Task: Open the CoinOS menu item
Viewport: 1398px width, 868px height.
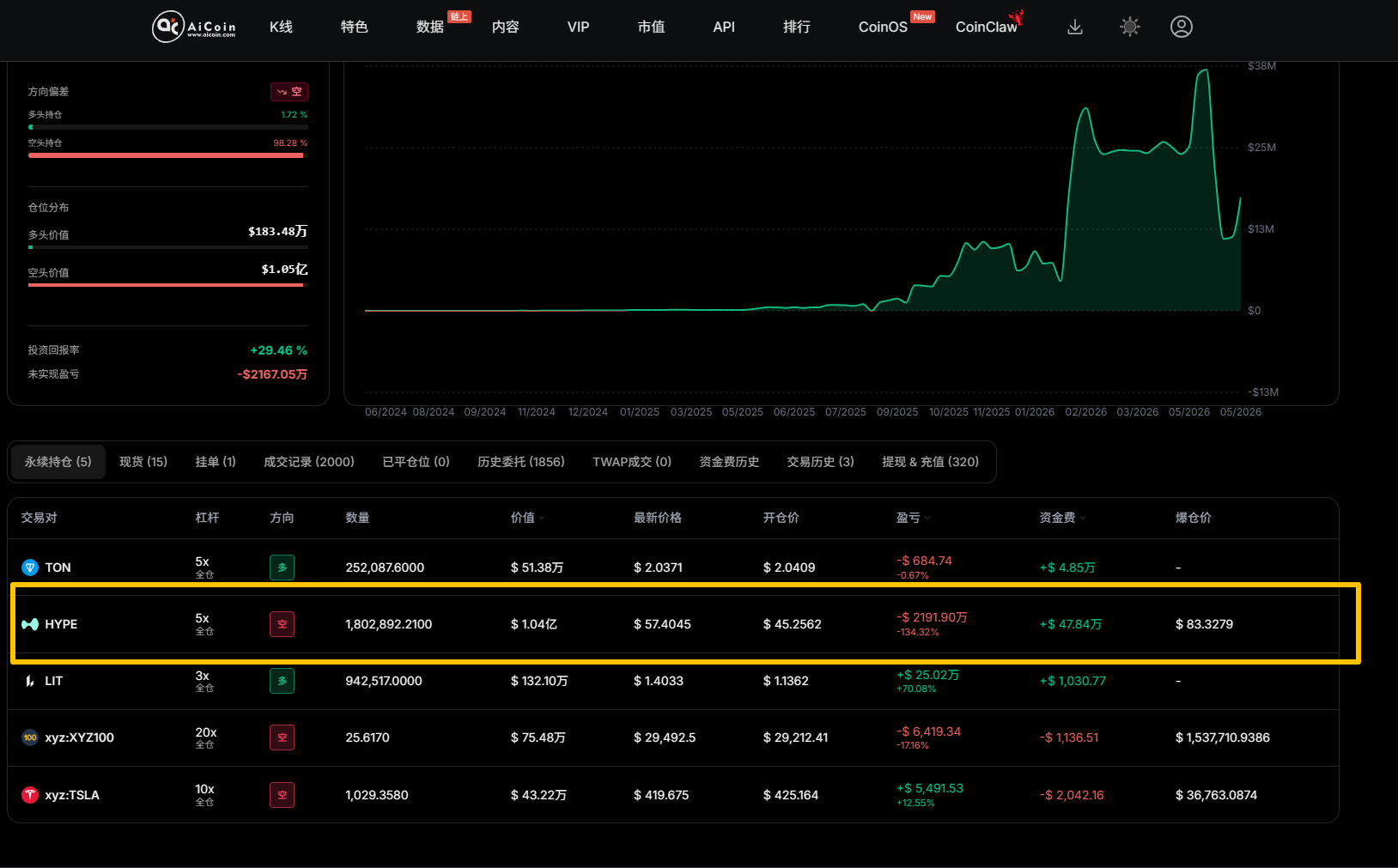Action: pyautogui.click(x=883, y=27)
